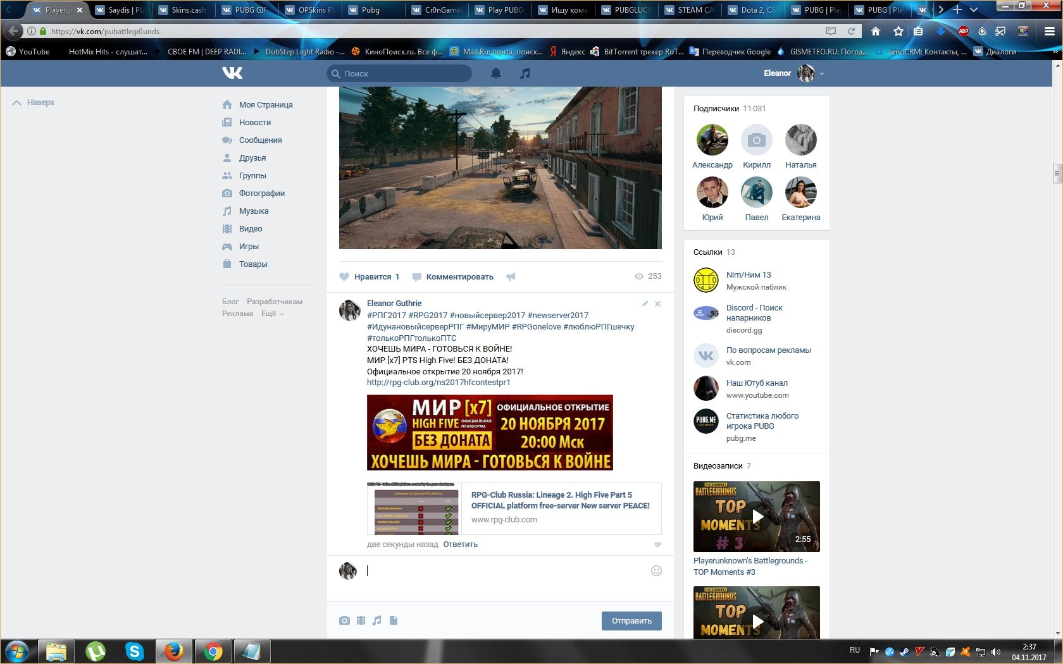Open emoji picker smiley in comment box
The height and width of the screenshot is (664, 1063).
click(656, 570)
